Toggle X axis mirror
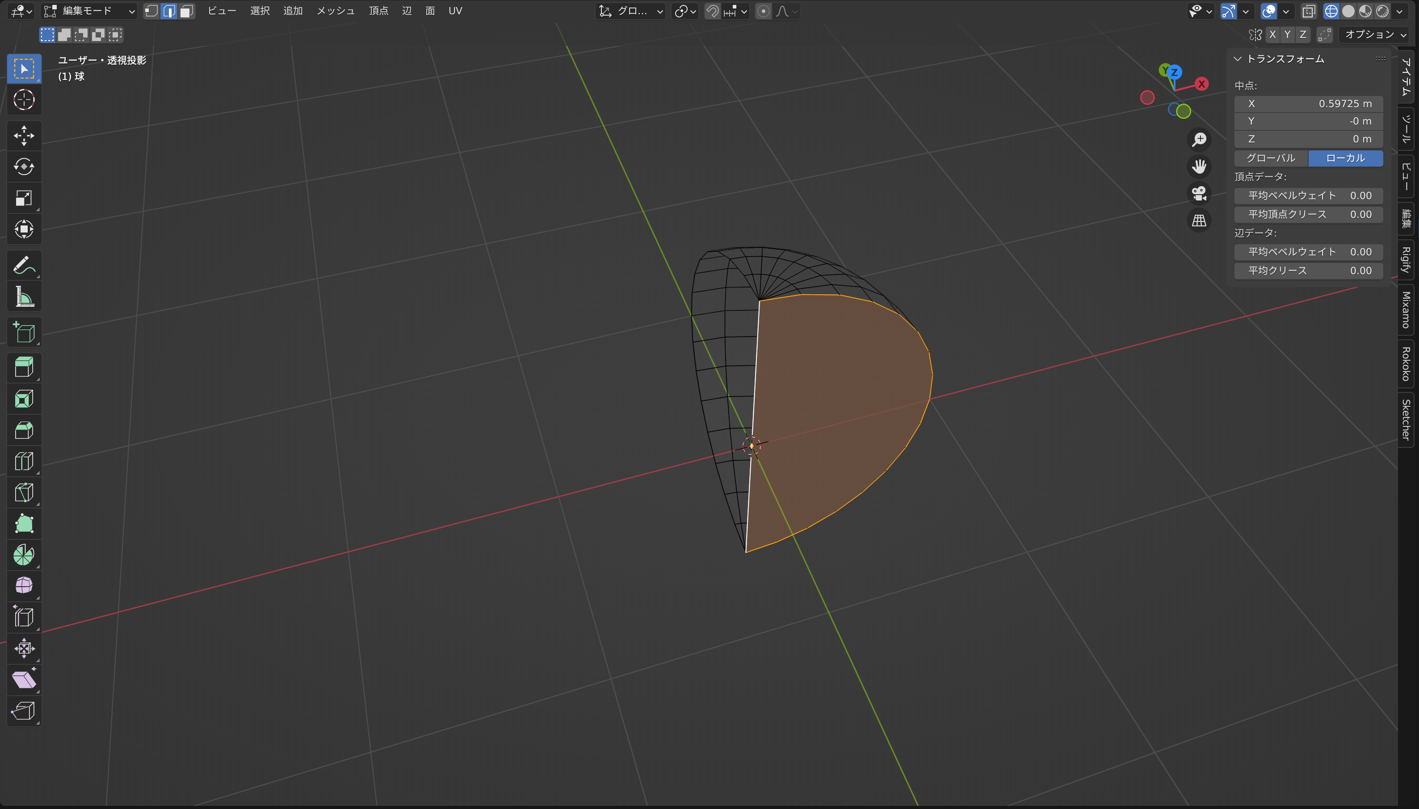 [x=1272, y=34]
